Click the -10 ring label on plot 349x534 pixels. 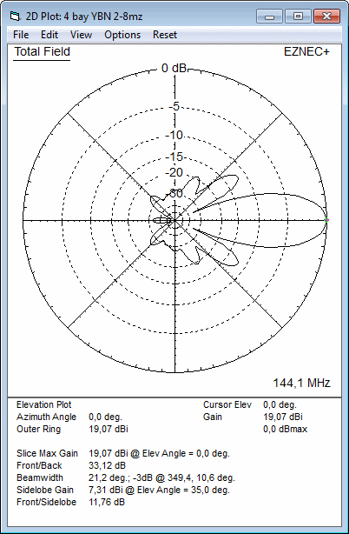[x=174, y=135]
